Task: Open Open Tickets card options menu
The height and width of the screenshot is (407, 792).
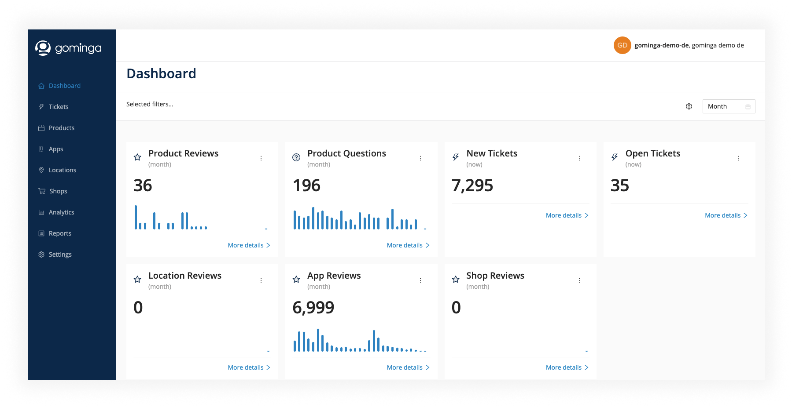Action: pyautogui.click(x=738, y=158)
